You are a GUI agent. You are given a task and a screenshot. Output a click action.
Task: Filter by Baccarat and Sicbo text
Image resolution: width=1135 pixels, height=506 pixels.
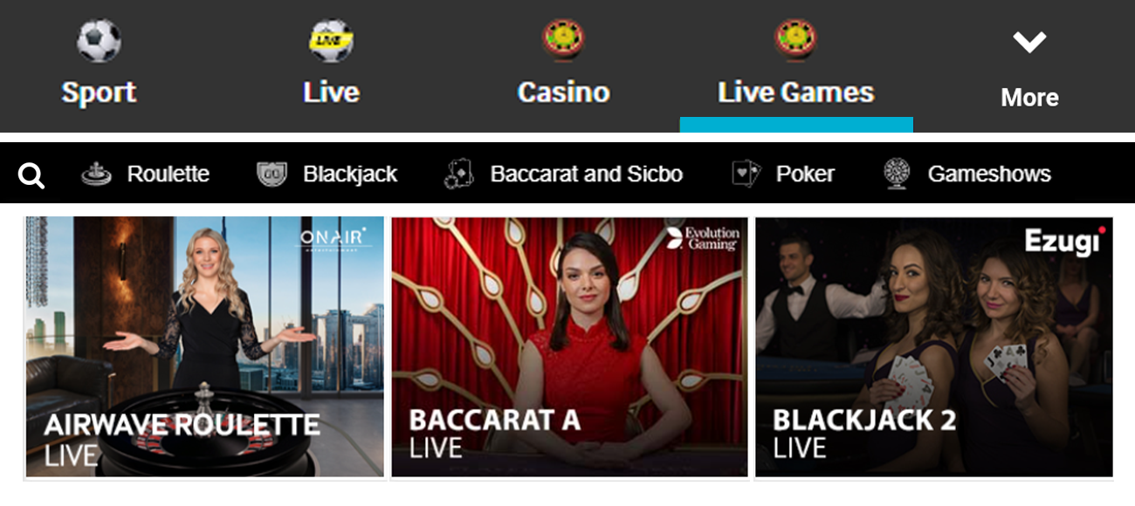587,174
